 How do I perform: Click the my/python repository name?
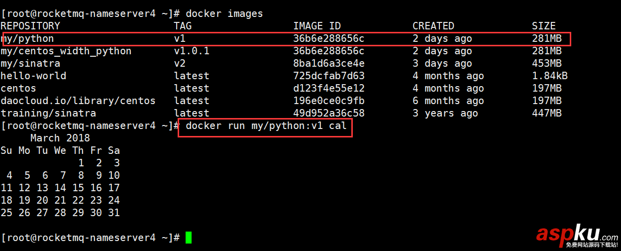click(27, 38)
